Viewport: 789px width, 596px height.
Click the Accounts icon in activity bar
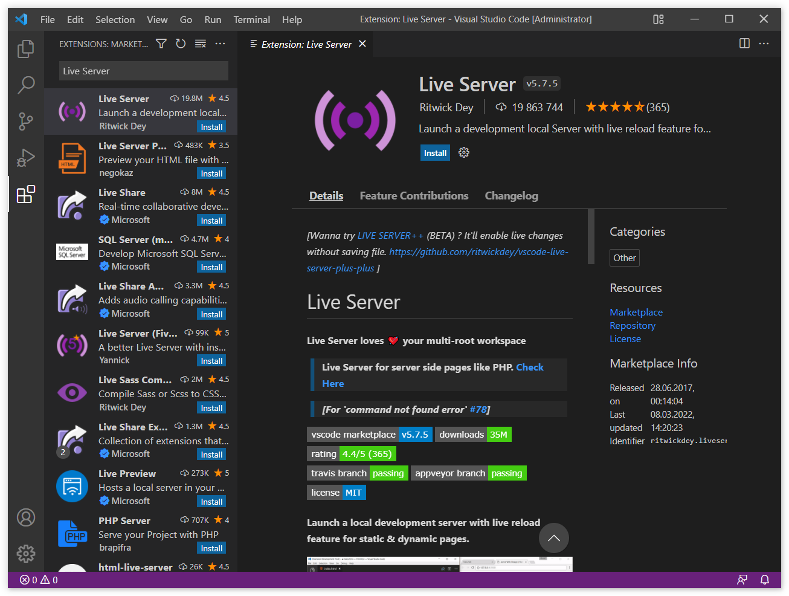pyautogui.click(x=25, y=517)
